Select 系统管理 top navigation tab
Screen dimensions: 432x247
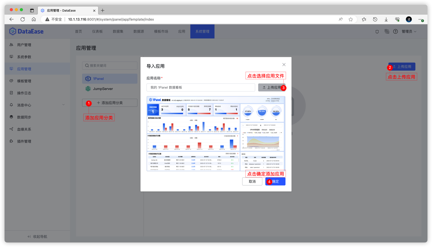point(202,32)
